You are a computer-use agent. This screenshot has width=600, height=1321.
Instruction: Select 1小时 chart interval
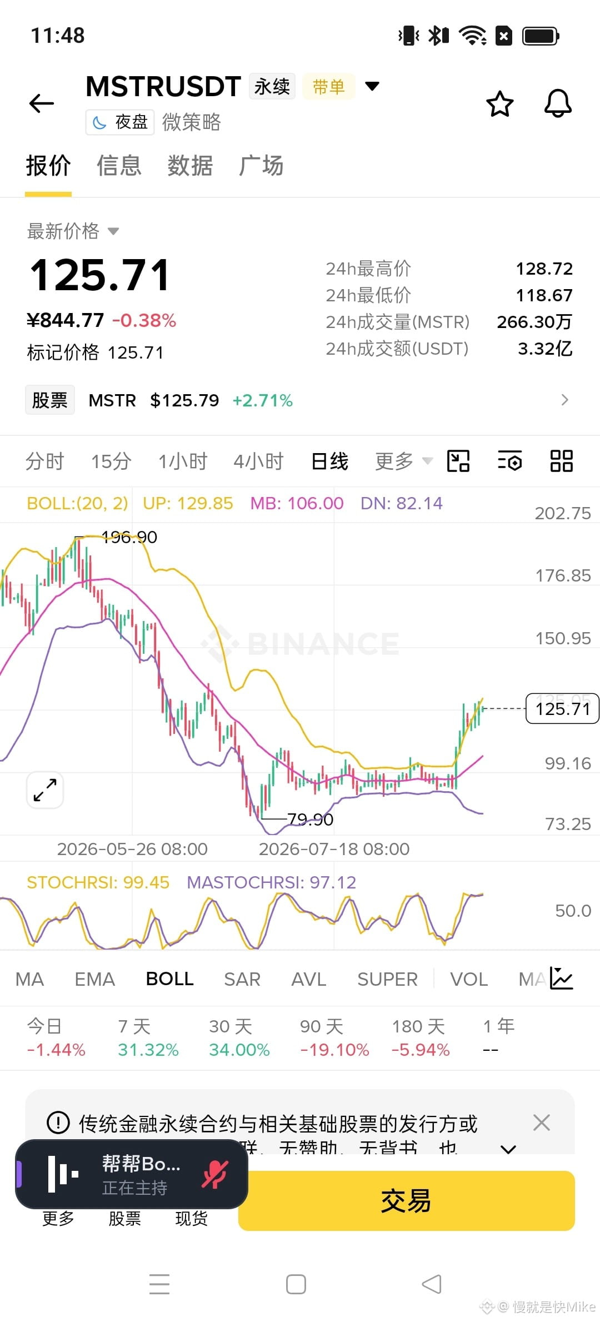point(183,461)
